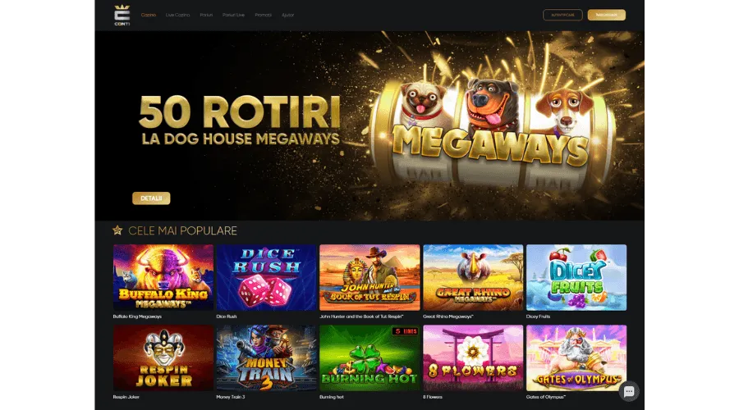Image resolution: width=739 pixels, height=410 pixels.
Task: Select Pariuri Live in navigation
Action: pos(233,15)
